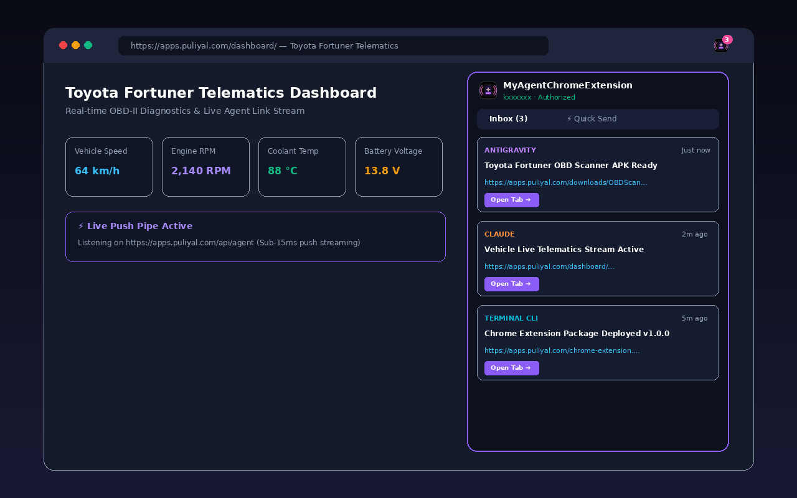The width and height of the screenshot is (797, 498).
Task: Click the 'Just now' timestamp
Action: click(x=696, y=150)
